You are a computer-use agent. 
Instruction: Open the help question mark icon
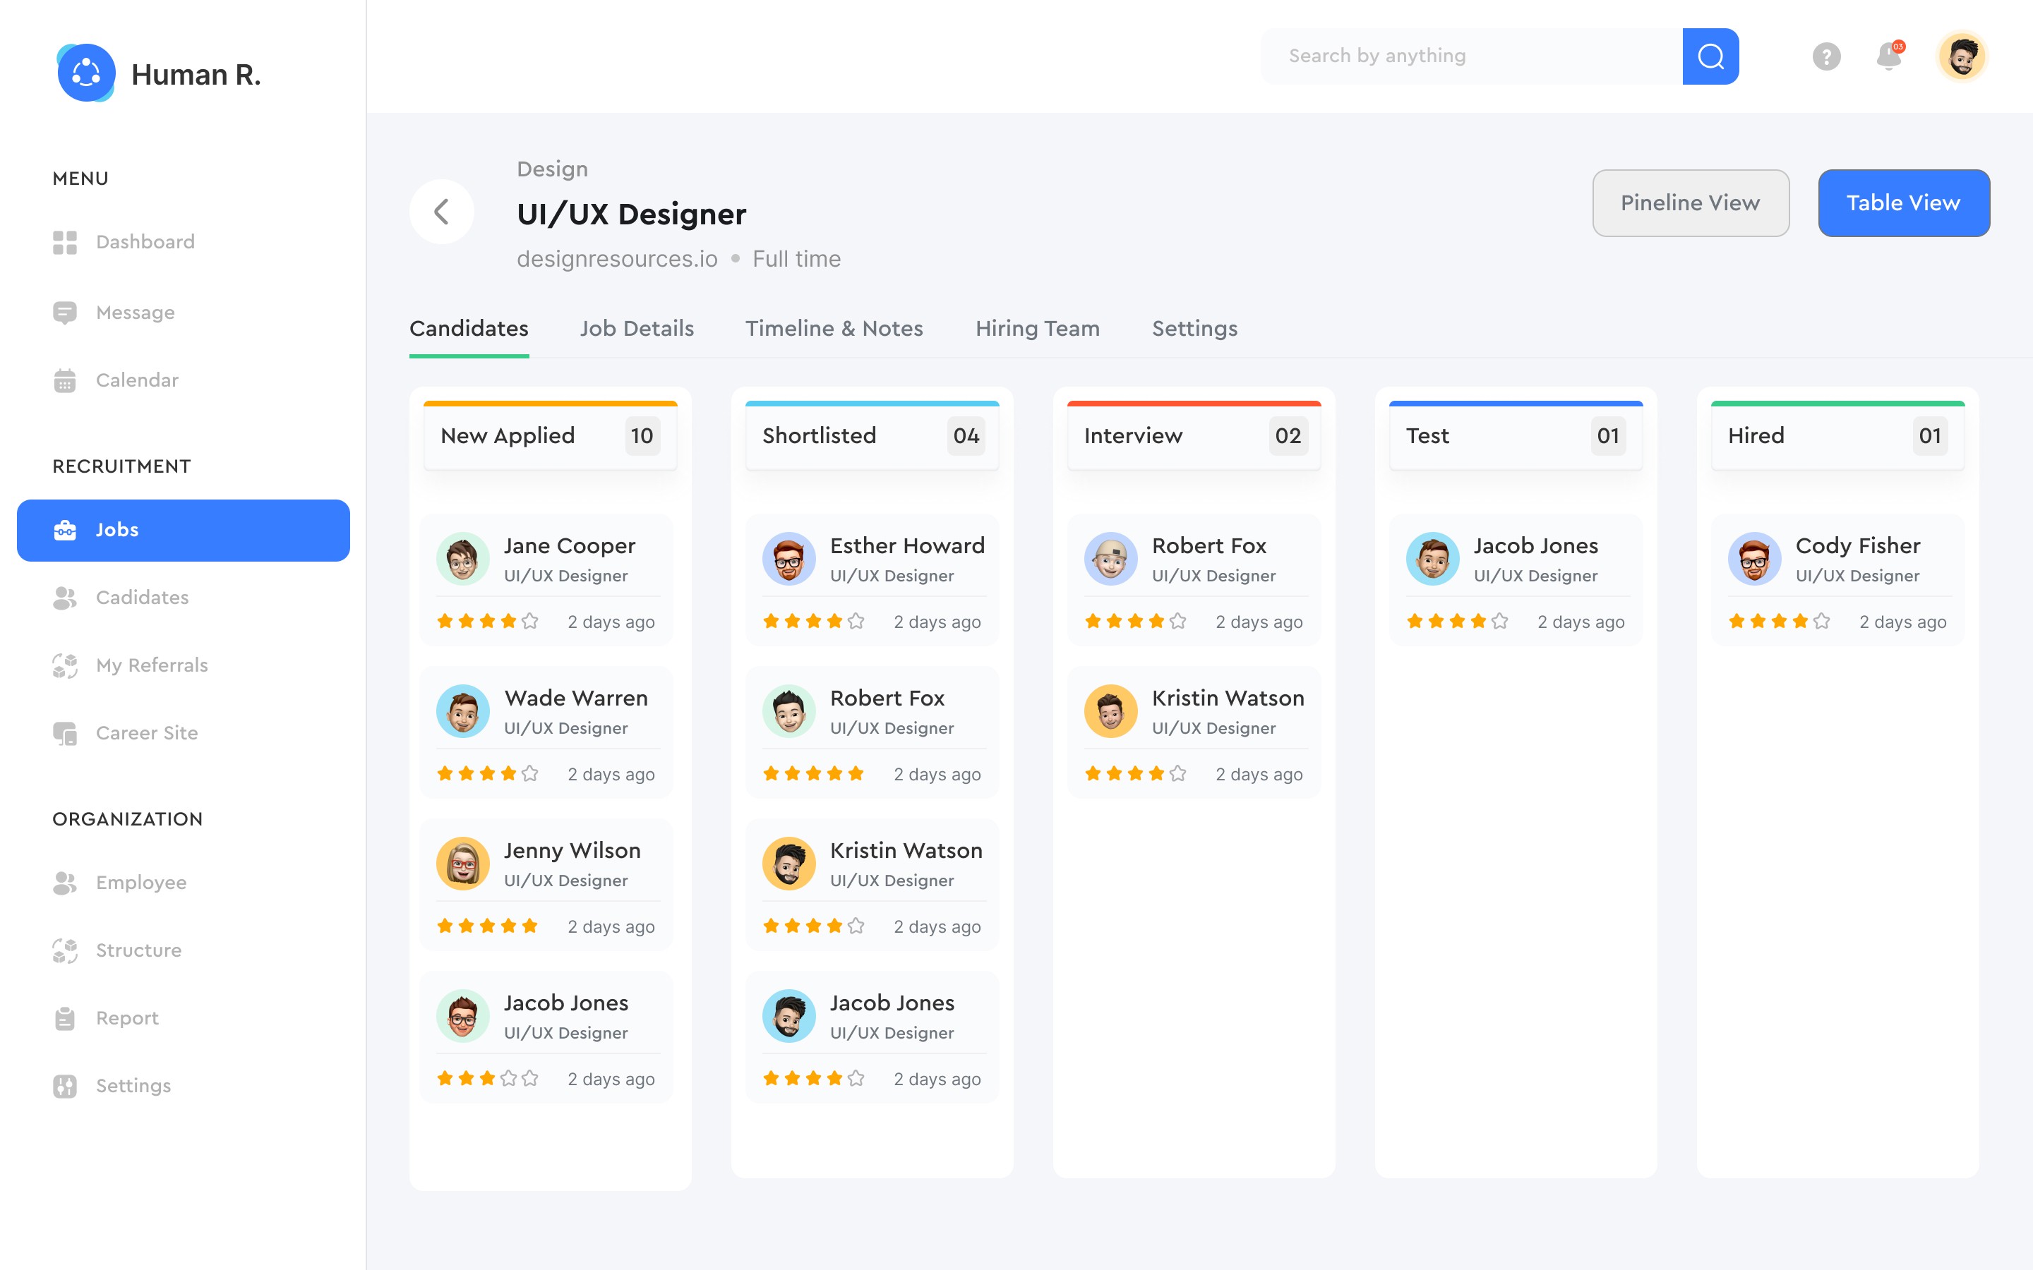point(1825,56)
